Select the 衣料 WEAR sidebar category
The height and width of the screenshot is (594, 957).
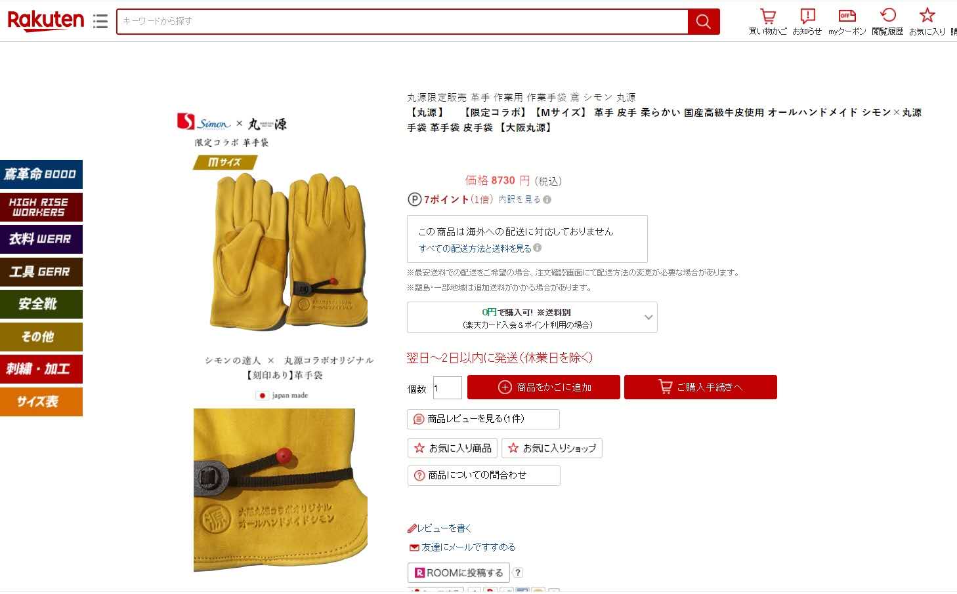tap(41, 239)
